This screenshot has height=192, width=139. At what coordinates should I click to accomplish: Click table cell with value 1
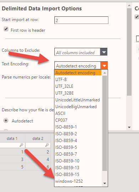12,152
